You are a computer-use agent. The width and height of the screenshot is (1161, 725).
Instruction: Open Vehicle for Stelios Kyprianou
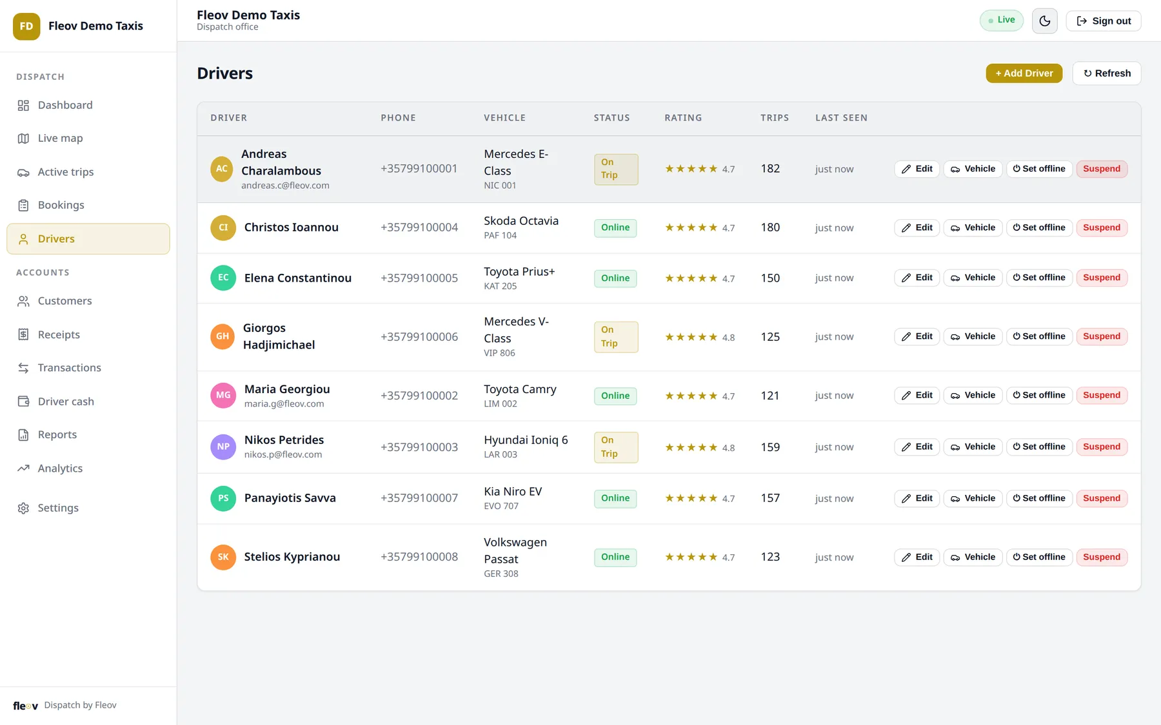click(x=973, y=557)
